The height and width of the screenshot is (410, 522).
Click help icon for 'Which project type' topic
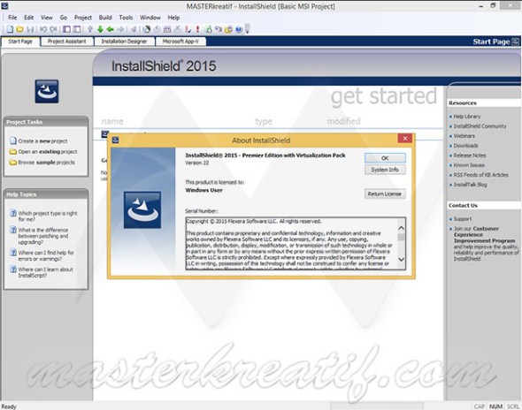[13, 213]
